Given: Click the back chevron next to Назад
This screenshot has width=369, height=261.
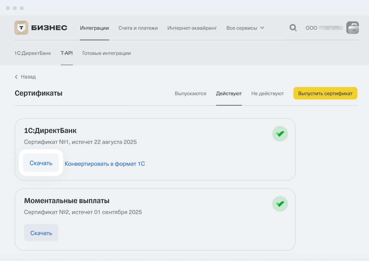Looking at the screenshot, I should [x=16, y=77].
